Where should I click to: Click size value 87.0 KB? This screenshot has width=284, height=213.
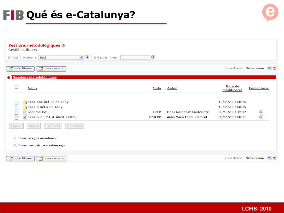155,117
